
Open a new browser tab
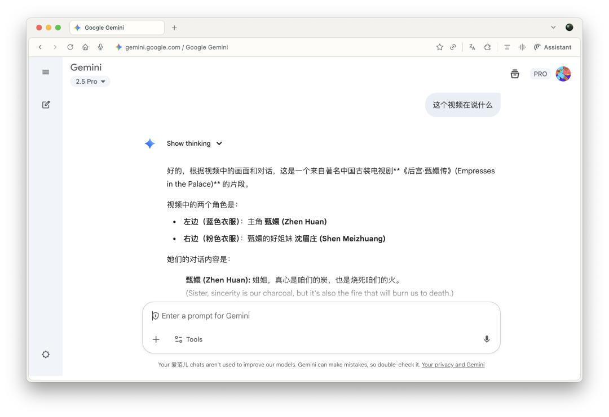point(174,28)
